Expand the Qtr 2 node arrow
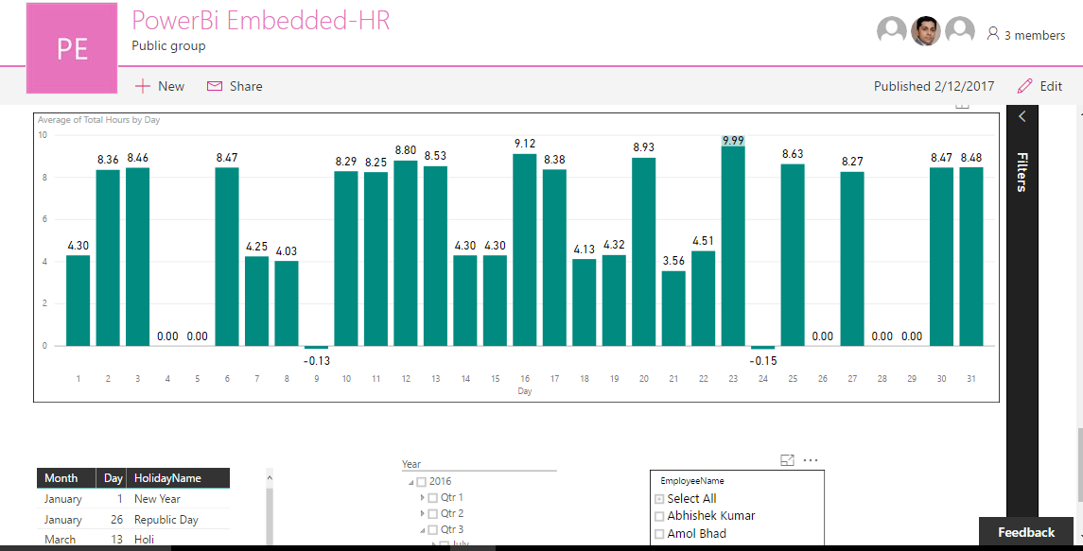Screen dimensions: 1083x551 (422, 513)
